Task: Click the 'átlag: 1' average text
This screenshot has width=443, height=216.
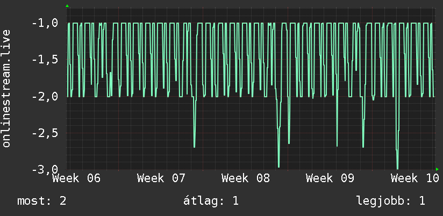Action: (211, 201)
